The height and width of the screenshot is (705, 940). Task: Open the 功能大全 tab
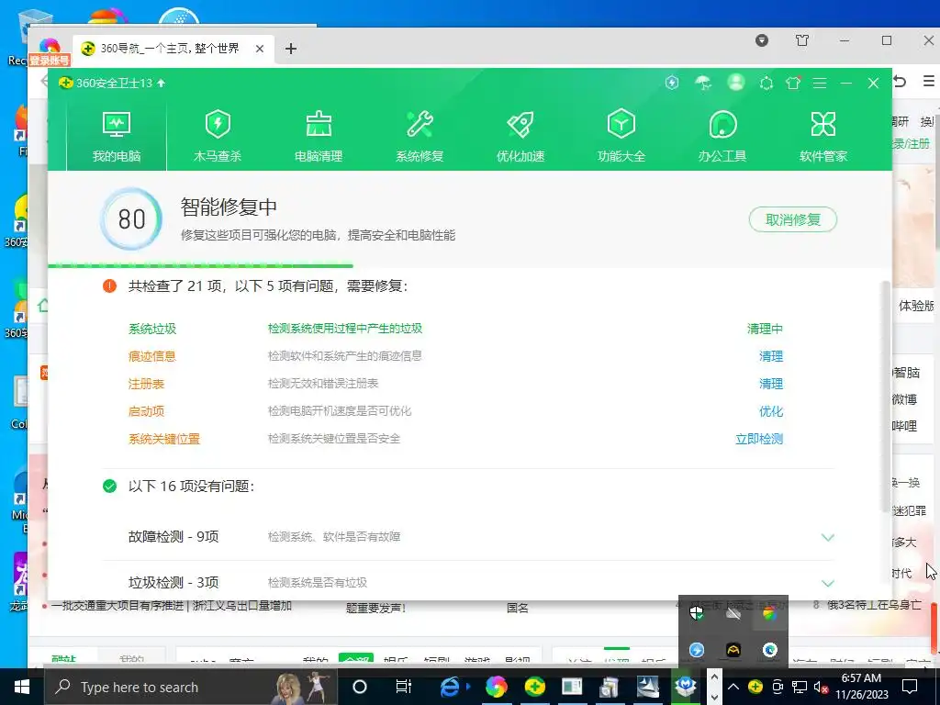pyautogui.click(x=621, y=137)
